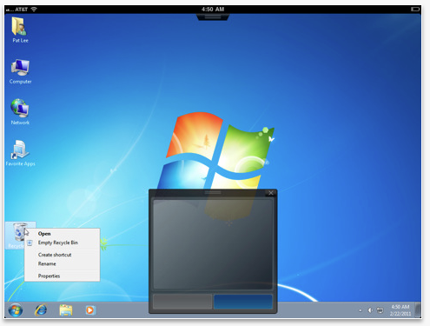
Task: Tap the Wi-Fi status icon
Action: point(34,9)
